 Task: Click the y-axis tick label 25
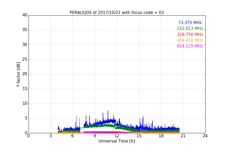point(25,59)
